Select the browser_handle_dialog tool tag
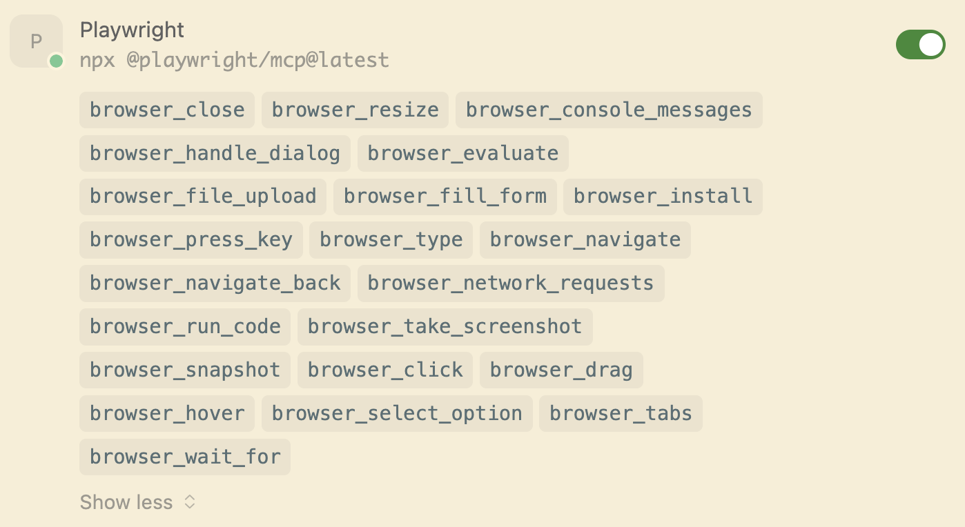The image size is (965, 527). [215, 153]
